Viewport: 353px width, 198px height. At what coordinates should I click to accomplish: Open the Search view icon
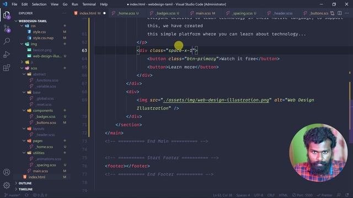pos(7,41)
